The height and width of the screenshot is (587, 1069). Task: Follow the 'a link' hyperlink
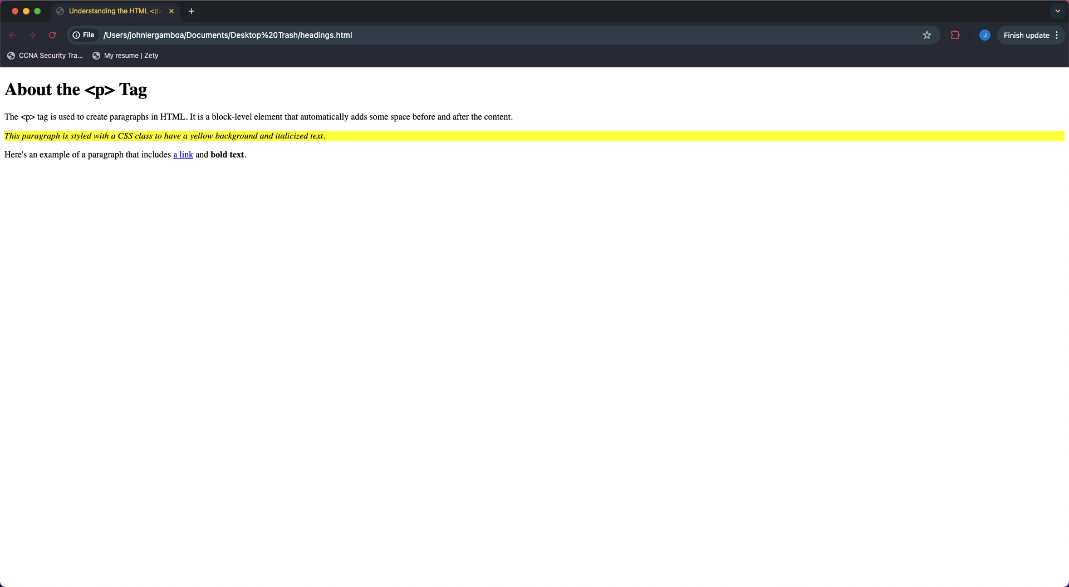pos(183,155)
